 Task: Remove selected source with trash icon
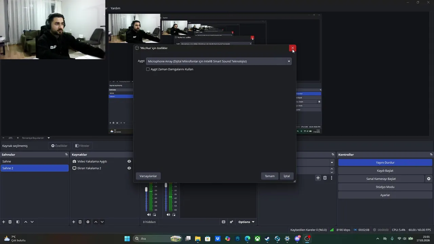[80, 222]
